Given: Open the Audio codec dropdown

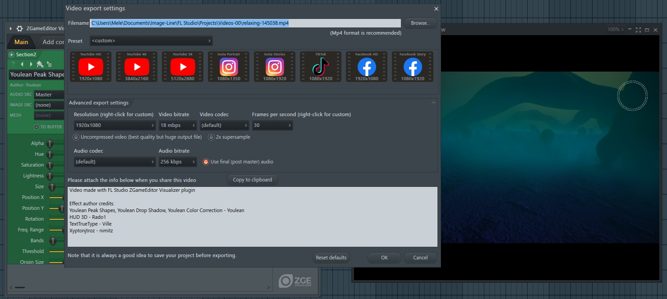Looking at the screenshot, I should [115, 162].
